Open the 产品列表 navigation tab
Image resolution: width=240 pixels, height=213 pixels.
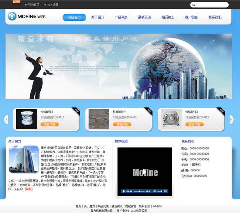click(121, 17)
